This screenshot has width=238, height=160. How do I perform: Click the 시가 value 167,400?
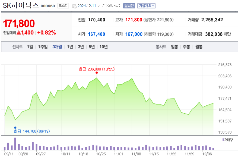click(x=97, y=34)
